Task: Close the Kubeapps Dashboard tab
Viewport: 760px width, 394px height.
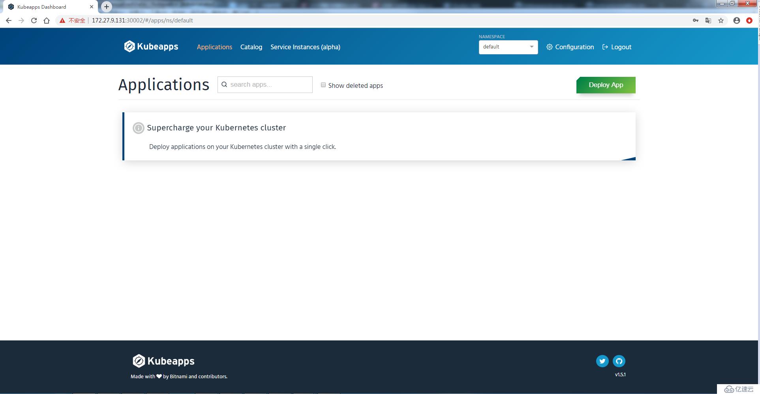Action: [x=92, y=7]
